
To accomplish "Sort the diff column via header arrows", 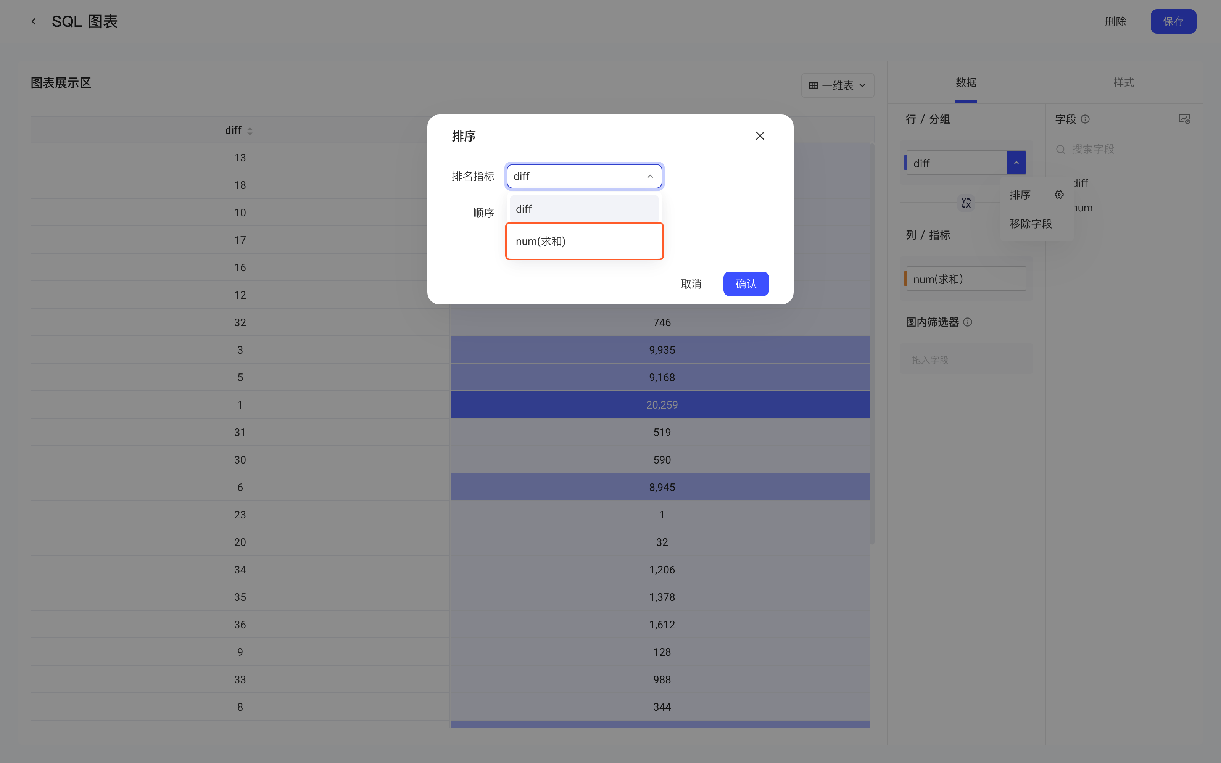I will tap(250, 131).
